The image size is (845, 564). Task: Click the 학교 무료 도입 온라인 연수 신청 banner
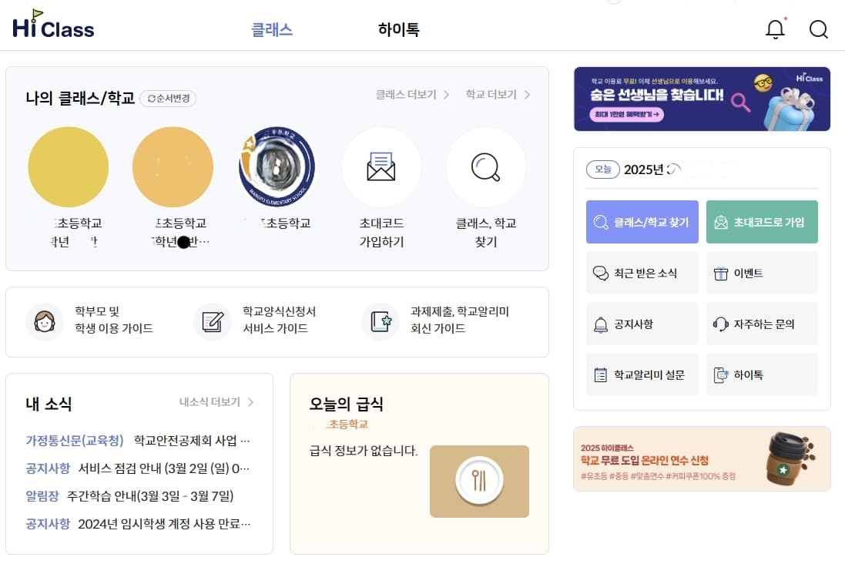702,458
